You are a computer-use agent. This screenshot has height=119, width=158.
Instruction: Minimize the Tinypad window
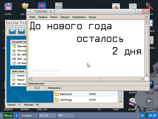[139, 12]
